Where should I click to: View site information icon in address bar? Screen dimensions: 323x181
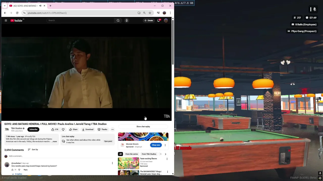(x=24, y=13)
